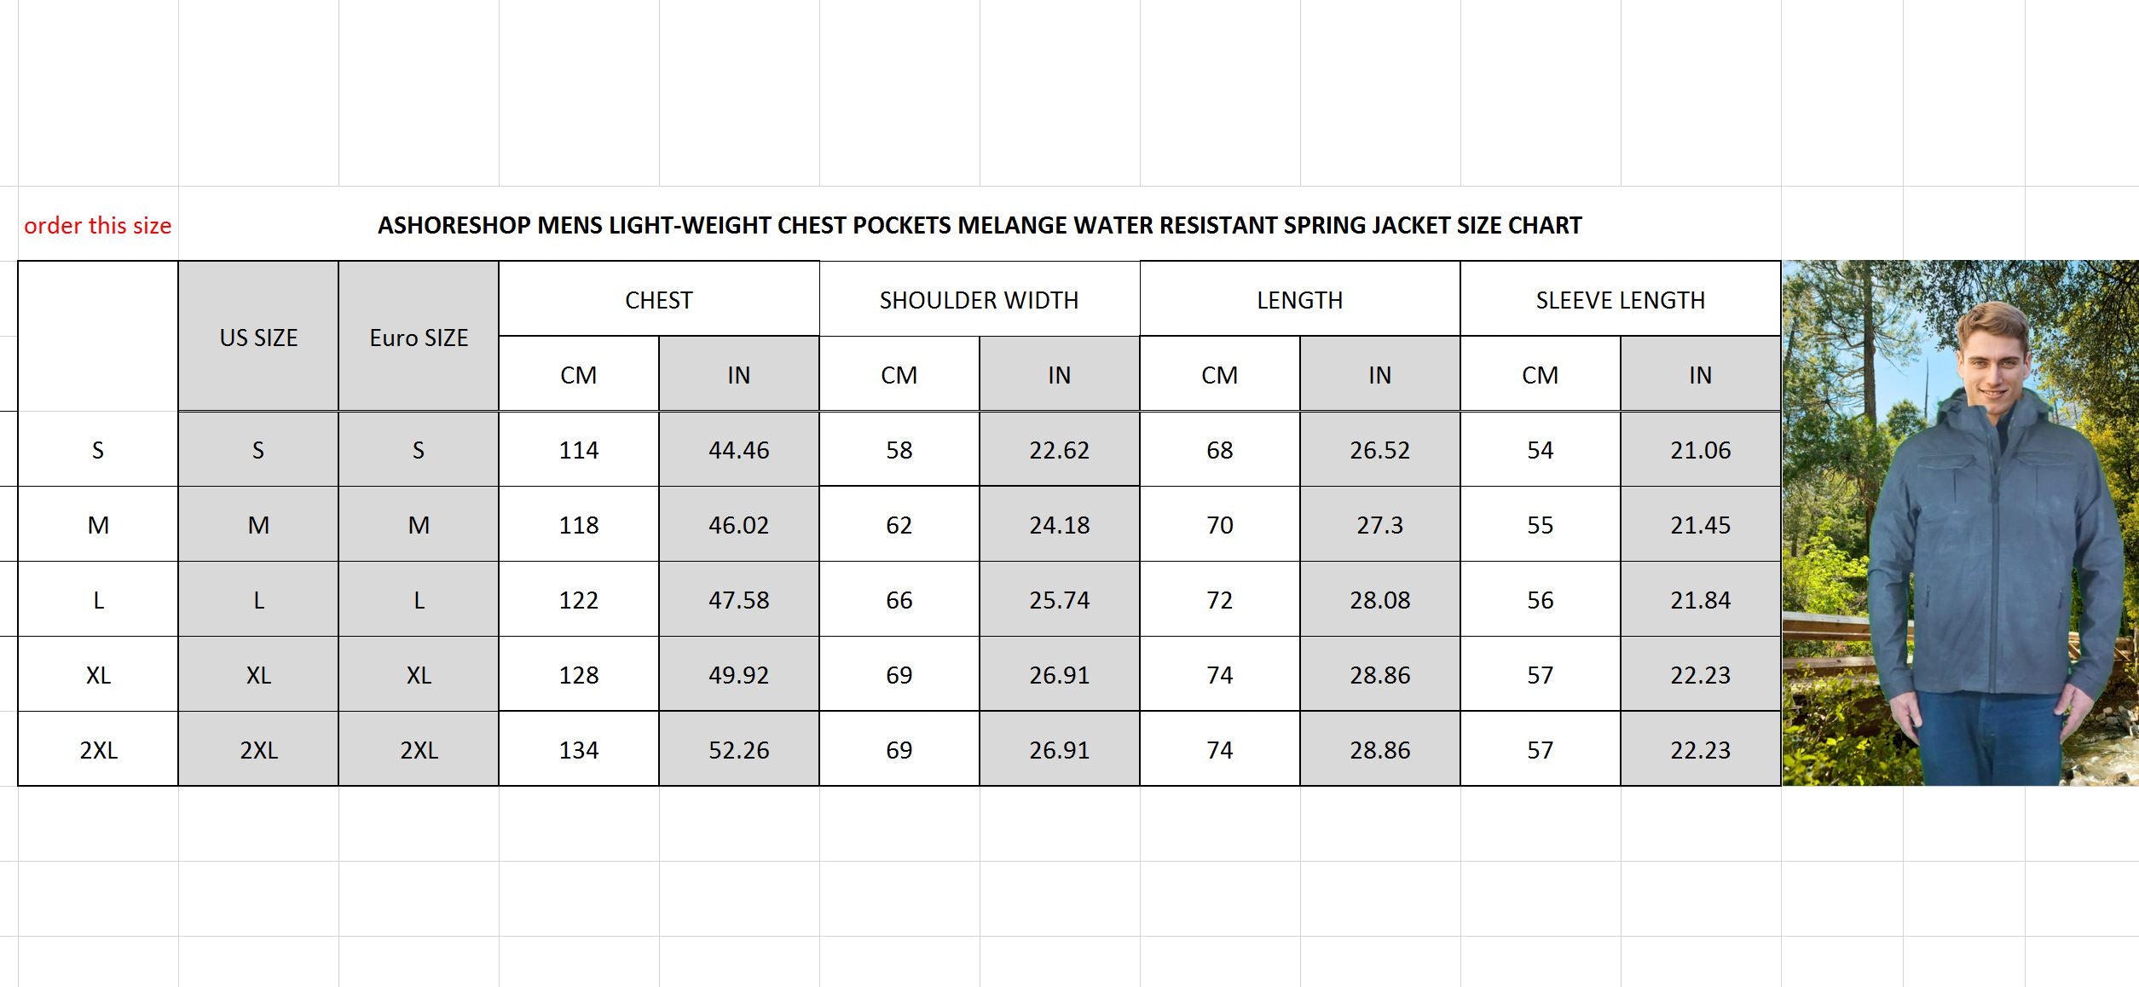
Task: Click the SHOULDER WIDTH header cell
Action: (x=980, y=300)
